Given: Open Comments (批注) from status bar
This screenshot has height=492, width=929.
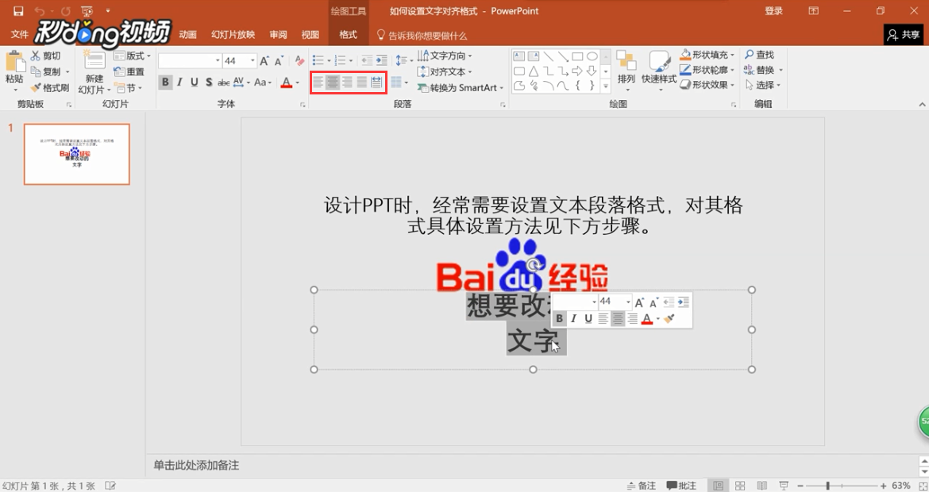Looking at the screenshot, I should pos(681,486).
